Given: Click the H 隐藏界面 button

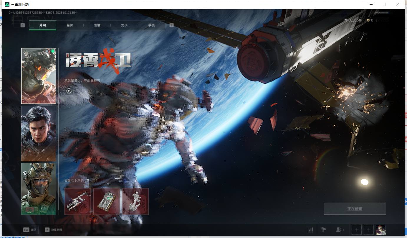Looking at the screenshot, I should point(53,230).
